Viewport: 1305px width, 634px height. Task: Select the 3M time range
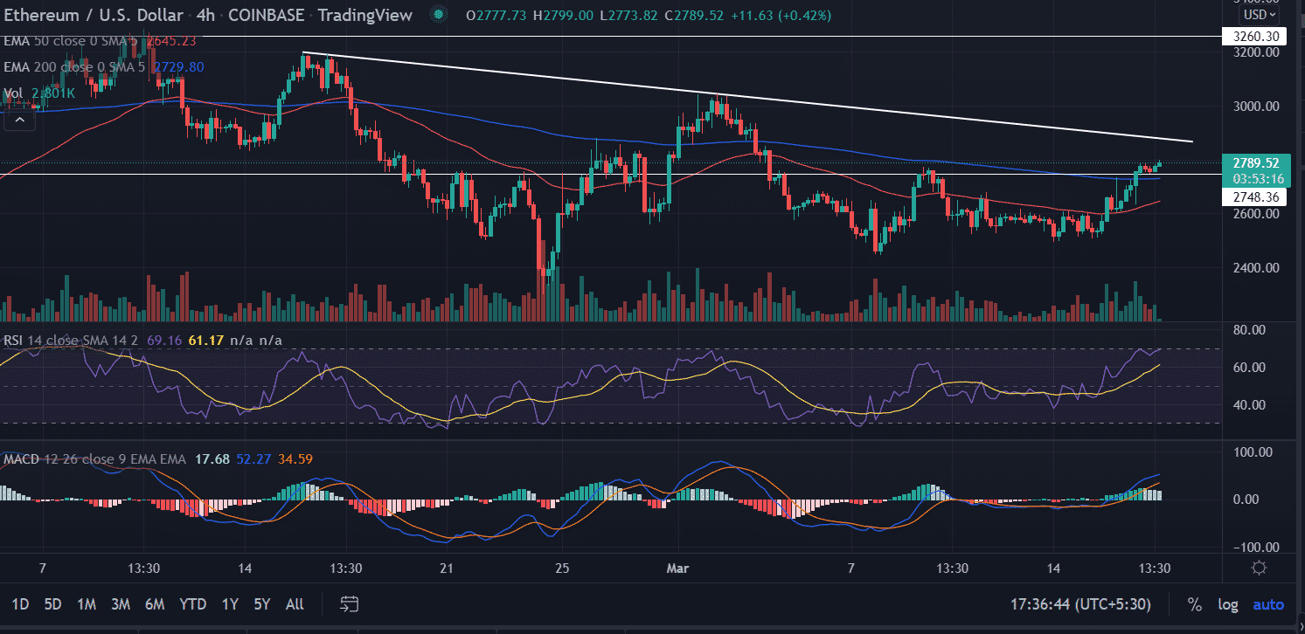pyautogui.click(x=121, y=604)
